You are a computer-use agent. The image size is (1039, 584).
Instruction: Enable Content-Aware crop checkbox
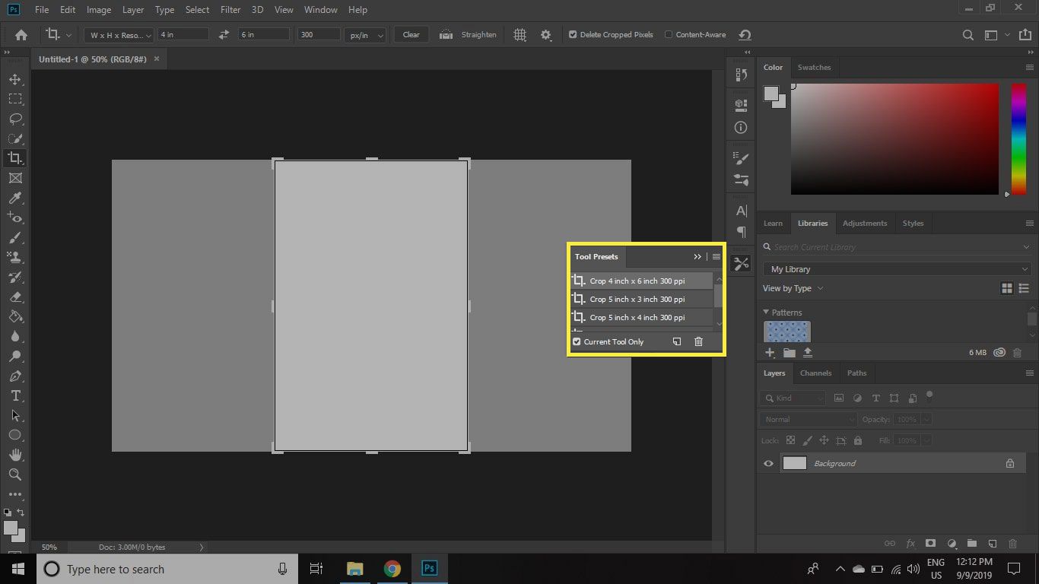[669, 34]
